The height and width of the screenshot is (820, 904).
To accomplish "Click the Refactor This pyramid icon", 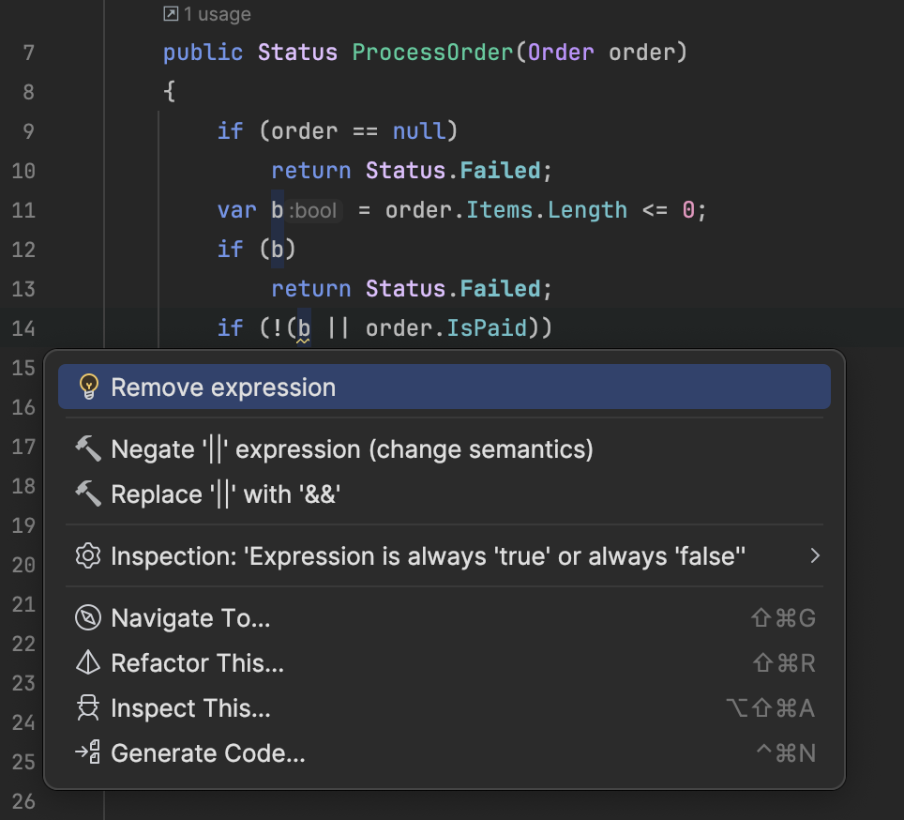I will [88, 663].
